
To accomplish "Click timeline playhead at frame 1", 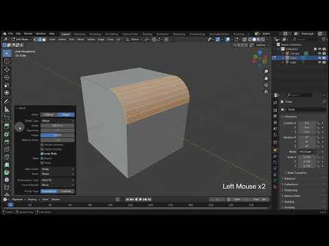I will coord(10,205).
